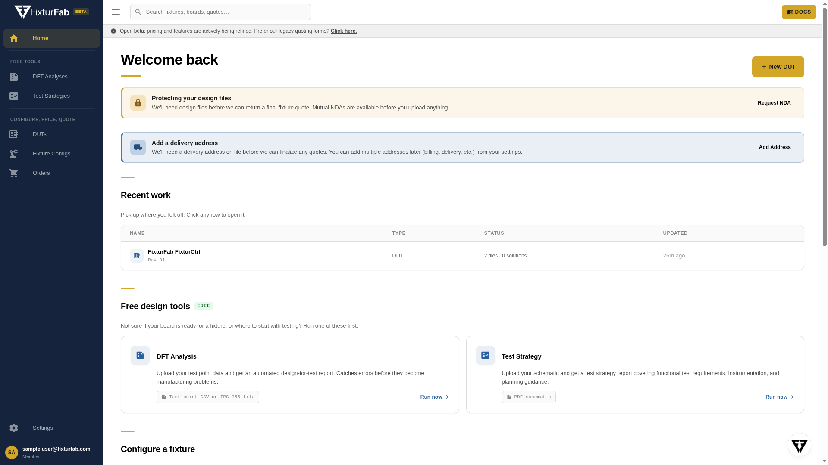Image resolution: width=828 pixels, height=465 pixels.
Task: Click the 'Test point CSV or IPC-356 file' chip
Action: coord(208,397)
